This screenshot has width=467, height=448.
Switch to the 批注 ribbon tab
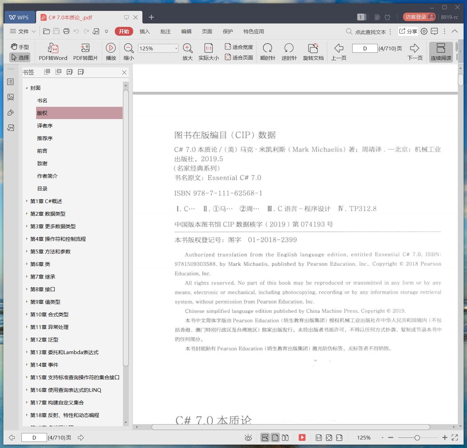[x=165, y=31]
